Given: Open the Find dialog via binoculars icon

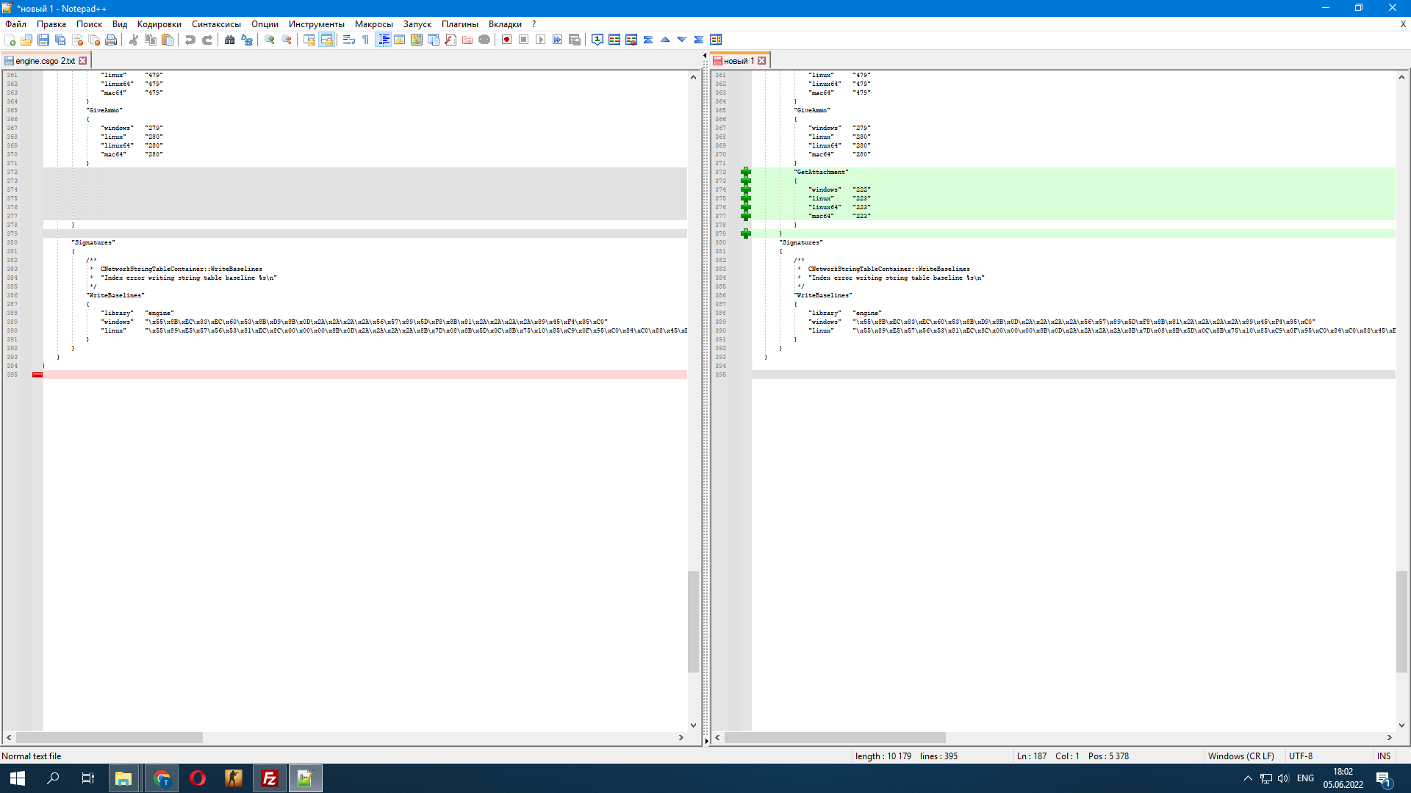Looking at the screenshot, I should click(229, 40).
